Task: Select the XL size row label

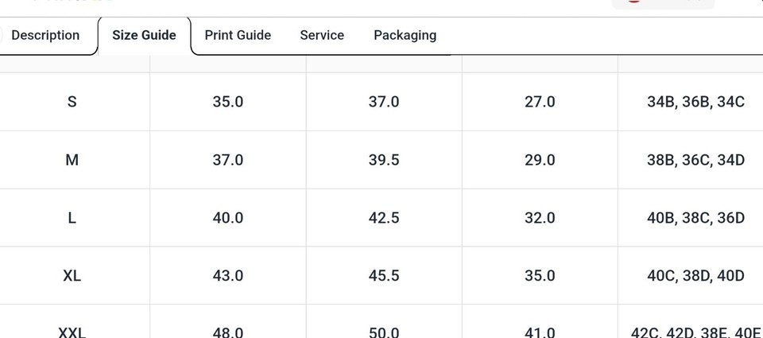Action: click(72, 276)
